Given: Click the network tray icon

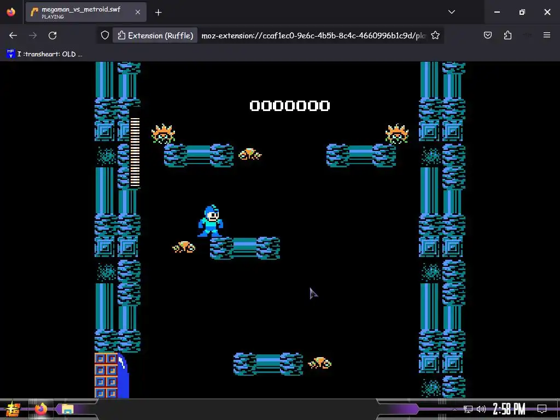Looking at the screenshot, I should tap(468, 409).
